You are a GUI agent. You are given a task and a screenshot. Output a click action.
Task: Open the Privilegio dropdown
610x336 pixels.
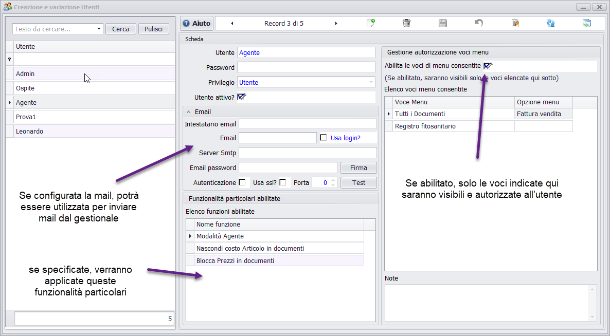[x=371, y=82]
